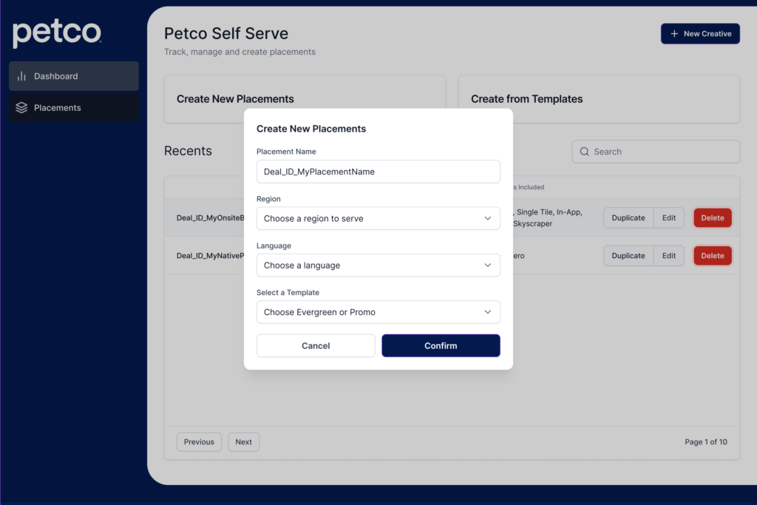The image size is (757, 505).
Task: Click the Placements layers icon
Action: click(x=21, y=108)
